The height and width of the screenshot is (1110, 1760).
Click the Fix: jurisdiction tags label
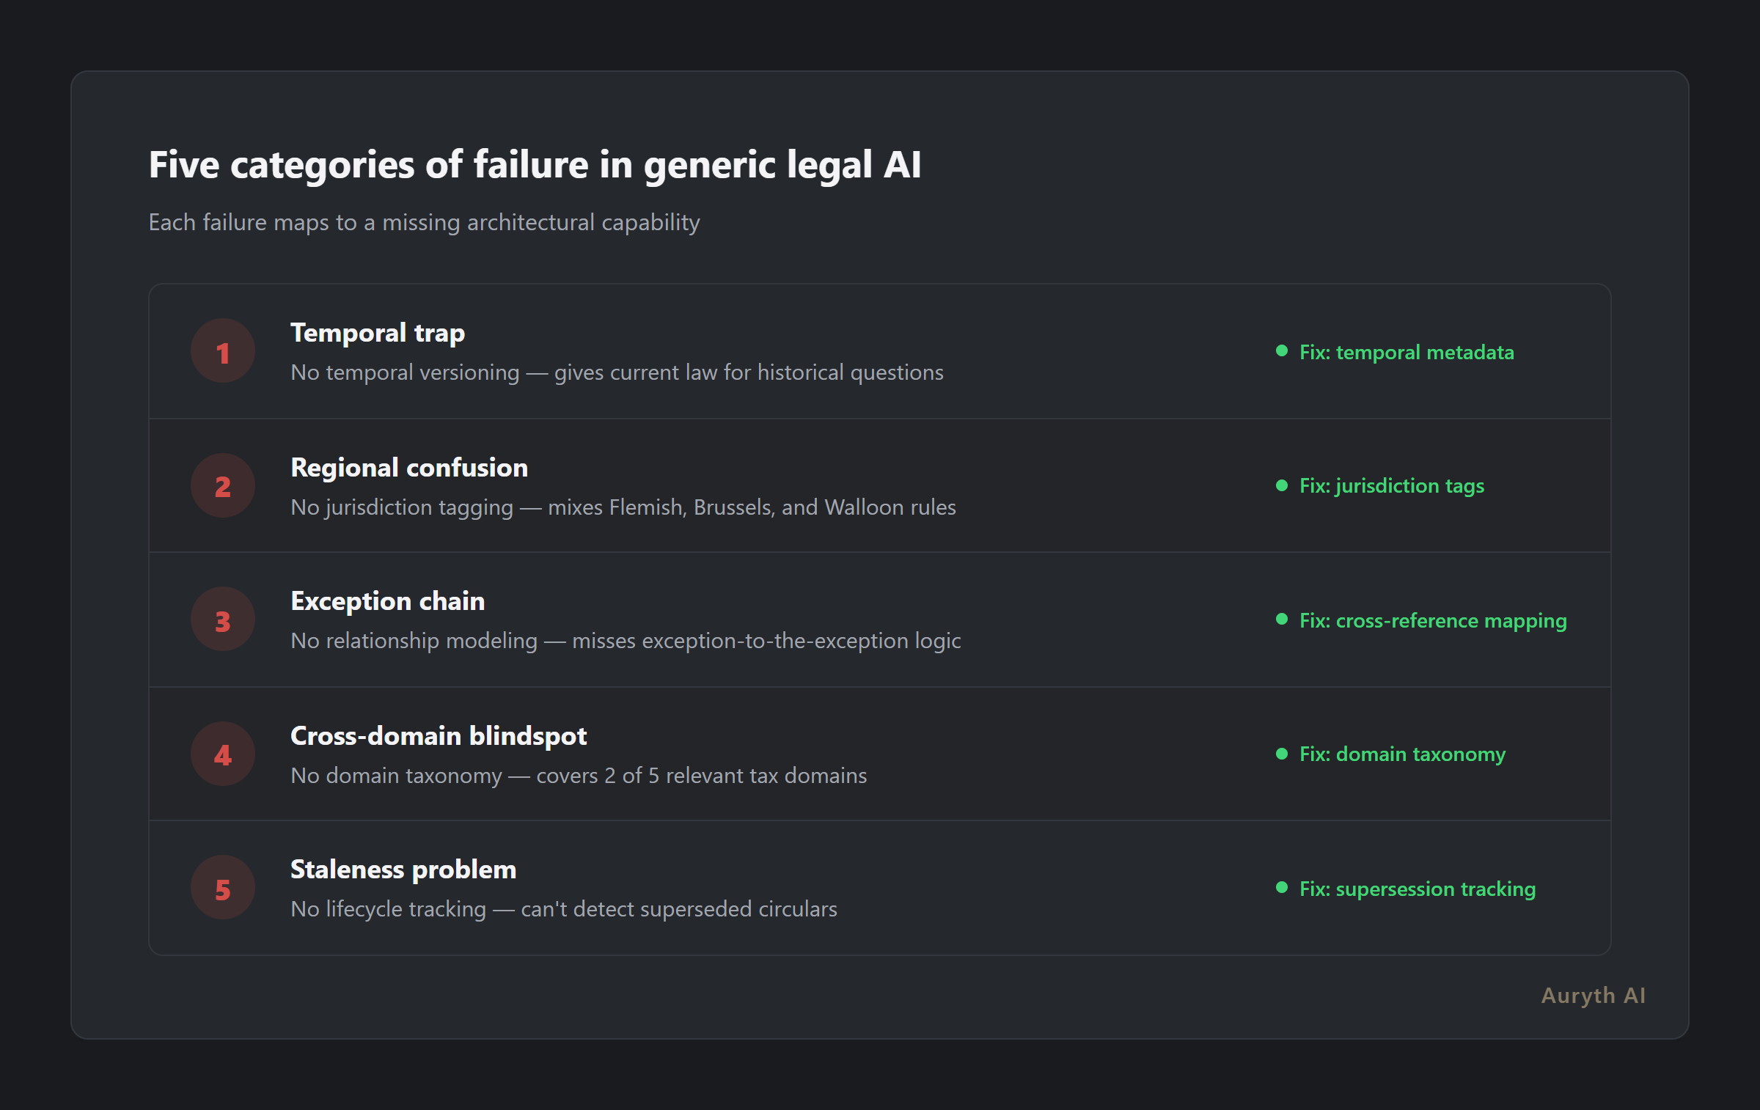[x=1391, y=485]
